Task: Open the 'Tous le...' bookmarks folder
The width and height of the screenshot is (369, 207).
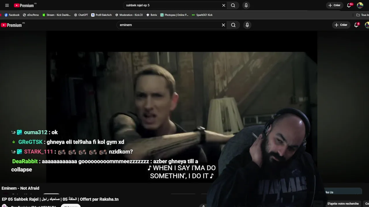Action: [363, 15]
